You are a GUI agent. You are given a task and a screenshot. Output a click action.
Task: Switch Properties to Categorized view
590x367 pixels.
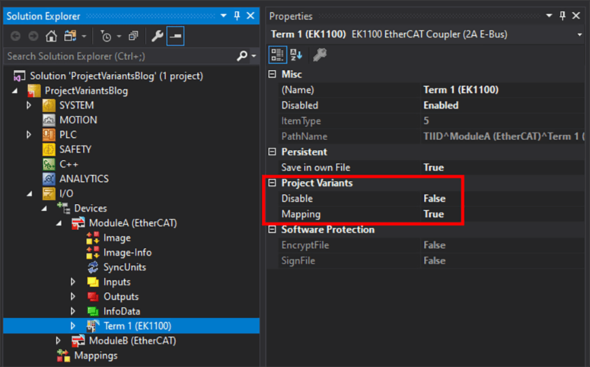coord(277,54)
